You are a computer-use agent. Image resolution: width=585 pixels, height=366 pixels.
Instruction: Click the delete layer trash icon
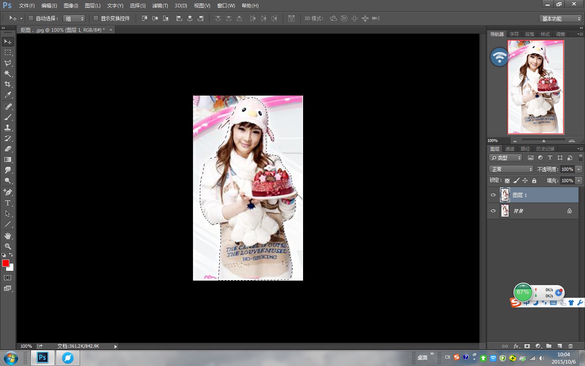pos(570,346)
